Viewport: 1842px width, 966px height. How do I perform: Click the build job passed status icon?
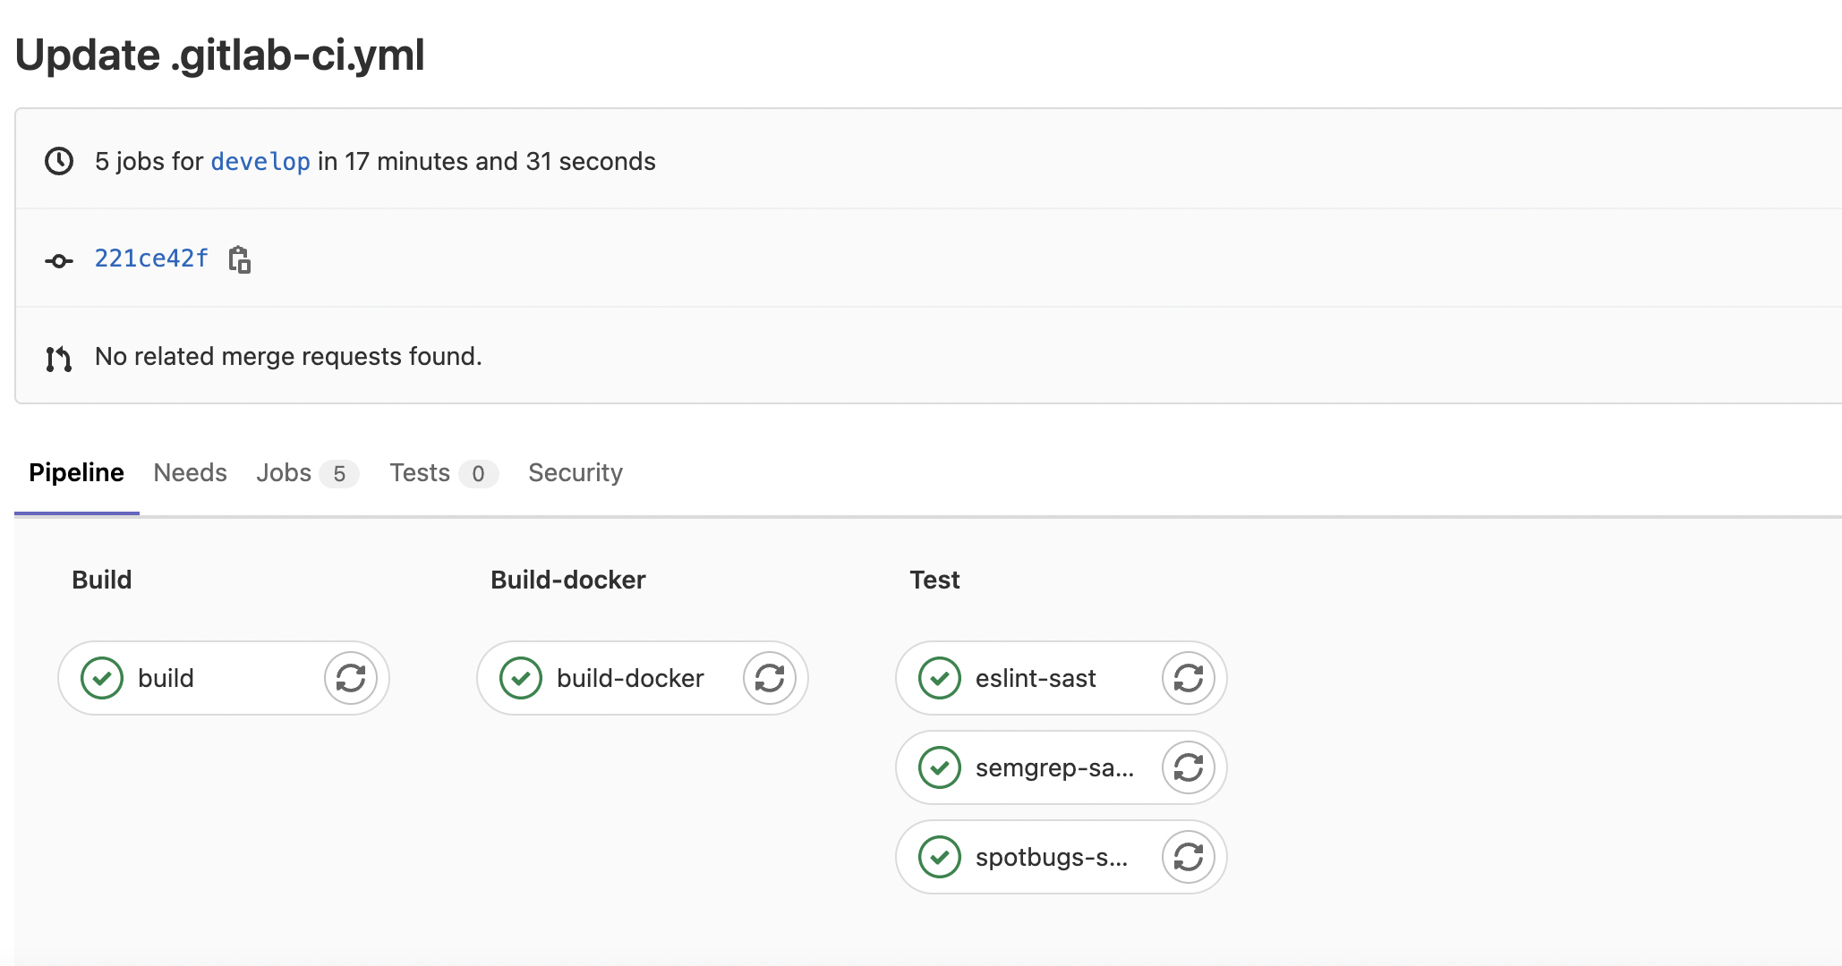point(102,678)
